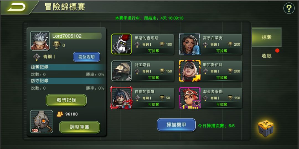Tap the 自信的霍爾 red-framed avatar
The width and height of the screenshot is (299, 149).
pos(121,98)
